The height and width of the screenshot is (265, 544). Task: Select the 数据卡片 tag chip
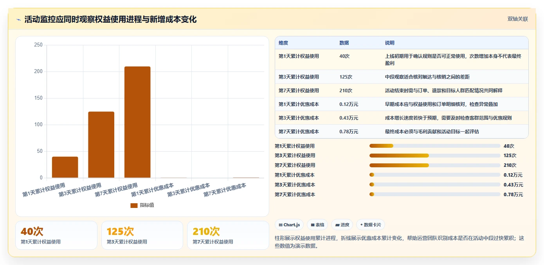point(370,225)
